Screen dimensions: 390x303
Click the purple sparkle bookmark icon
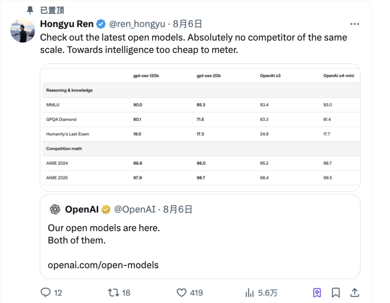point(317,293)
